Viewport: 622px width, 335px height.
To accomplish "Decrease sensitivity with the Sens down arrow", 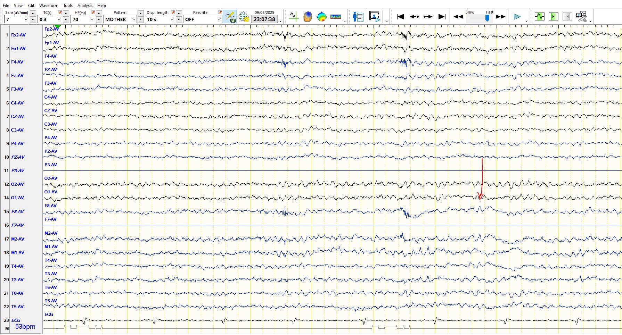I will click(33, 19).
